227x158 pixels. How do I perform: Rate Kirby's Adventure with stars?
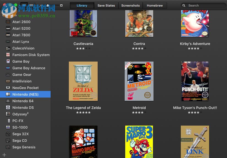pyautogui.click(x=195, y=48)
